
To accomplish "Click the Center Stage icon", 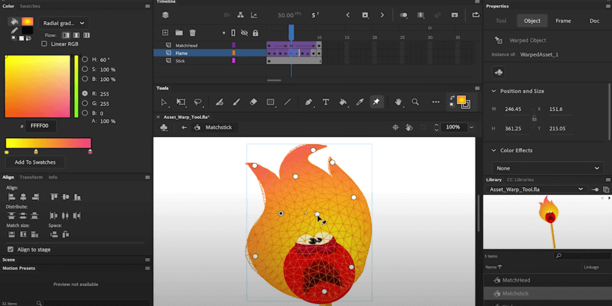I will (x=396, y=127).
